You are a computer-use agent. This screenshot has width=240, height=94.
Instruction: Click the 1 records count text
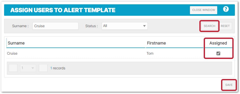[x=58, y=68]
